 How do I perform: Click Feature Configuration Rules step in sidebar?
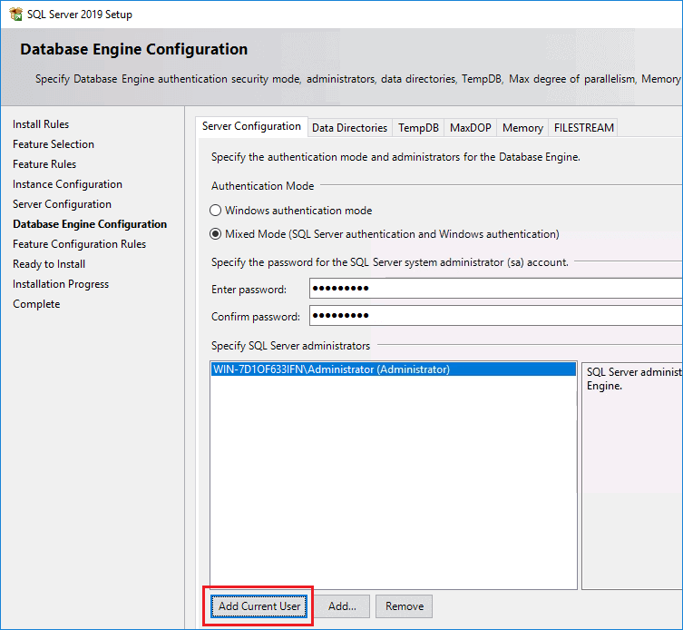pyautogui.click(x=79, y=244)
